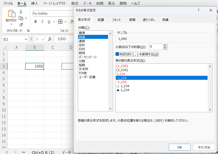Select cell B3 containing 1000
The height and width of the screenshot is (154, 218).
point(34,66)
